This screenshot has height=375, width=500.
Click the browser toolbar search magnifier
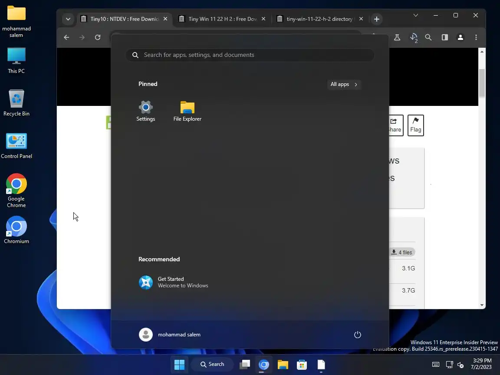pyautogui.click(x=428, y=37)
